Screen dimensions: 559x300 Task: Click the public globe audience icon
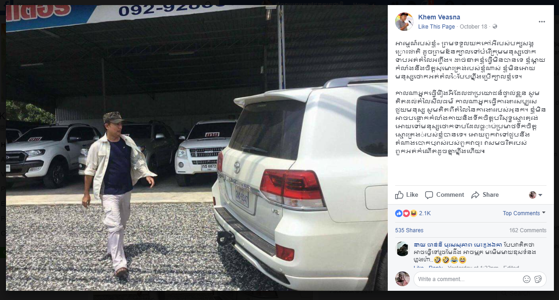pyautogui.click(x=495, y=27)
